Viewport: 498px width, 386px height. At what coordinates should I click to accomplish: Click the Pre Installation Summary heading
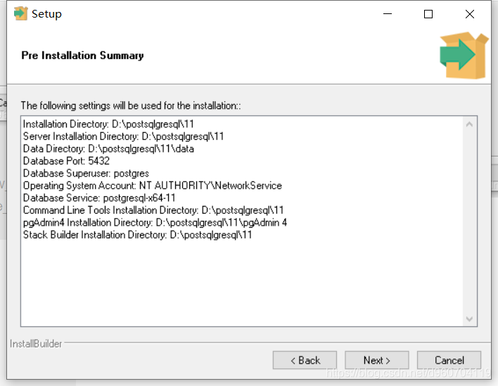82,56
